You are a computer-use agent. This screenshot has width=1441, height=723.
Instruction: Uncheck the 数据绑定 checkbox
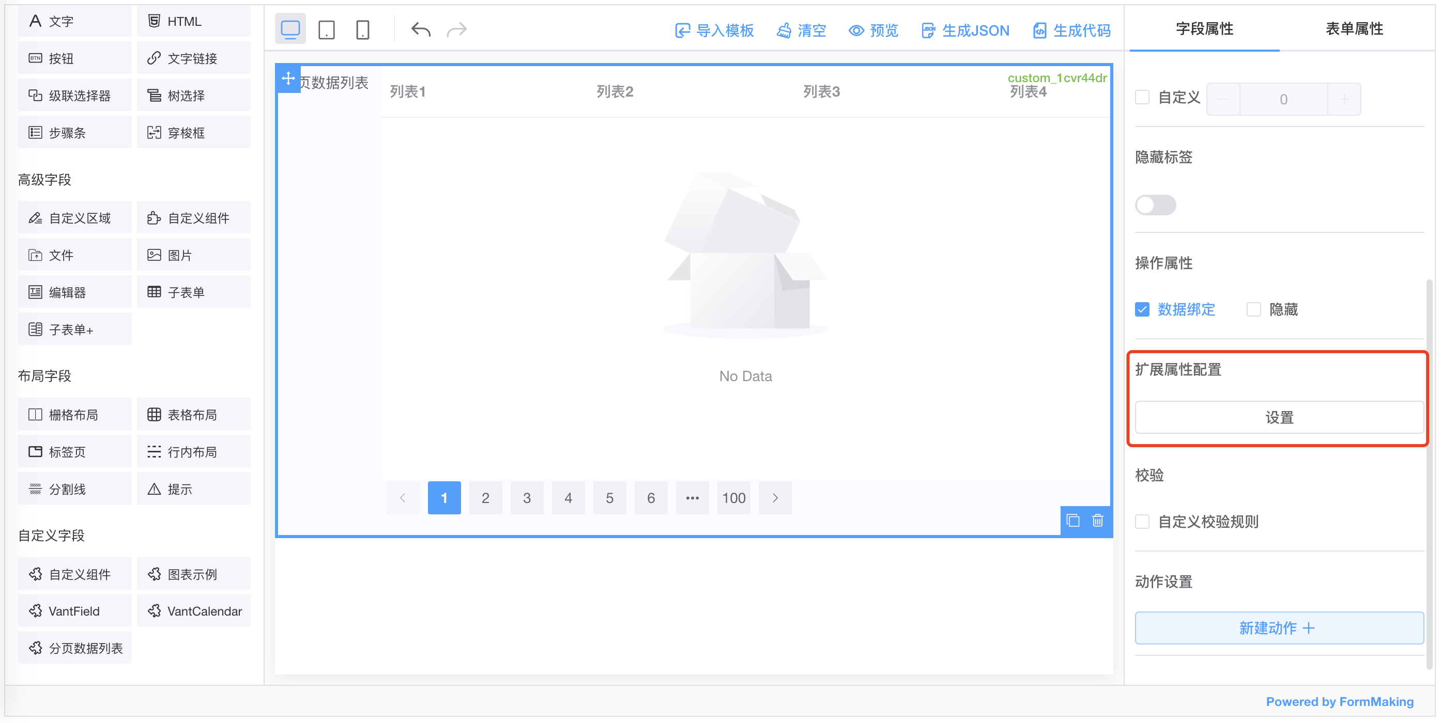pos(1142,309)
